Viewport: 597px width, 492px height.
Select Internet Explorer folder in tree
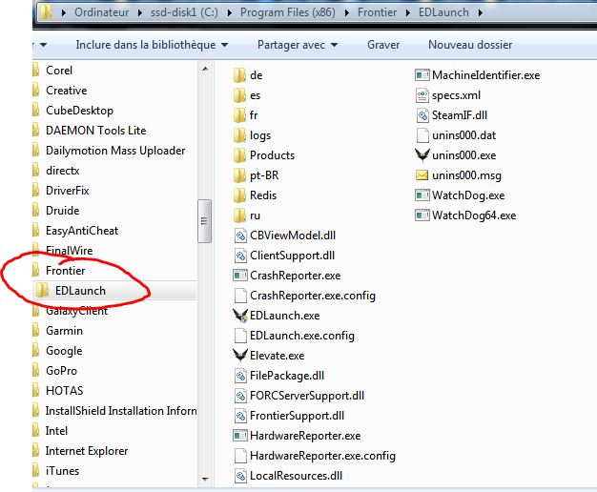(x=87, y=451)
